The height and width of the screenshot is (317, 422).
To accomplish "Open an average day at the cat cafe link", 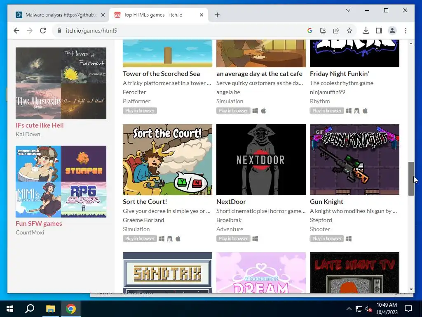I will (259, 74).
